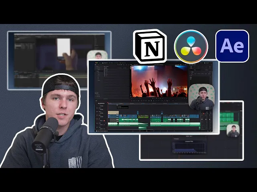Image resolution: width=257 pixels, height=192 pixels.
Task: Click the timecode display above the timeline tracks
Action: click(x=101, y=104)
